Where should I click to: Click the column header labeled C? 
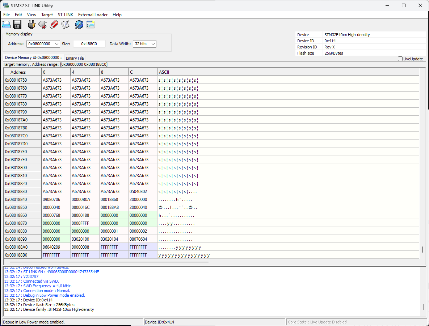tap(143, 72)
